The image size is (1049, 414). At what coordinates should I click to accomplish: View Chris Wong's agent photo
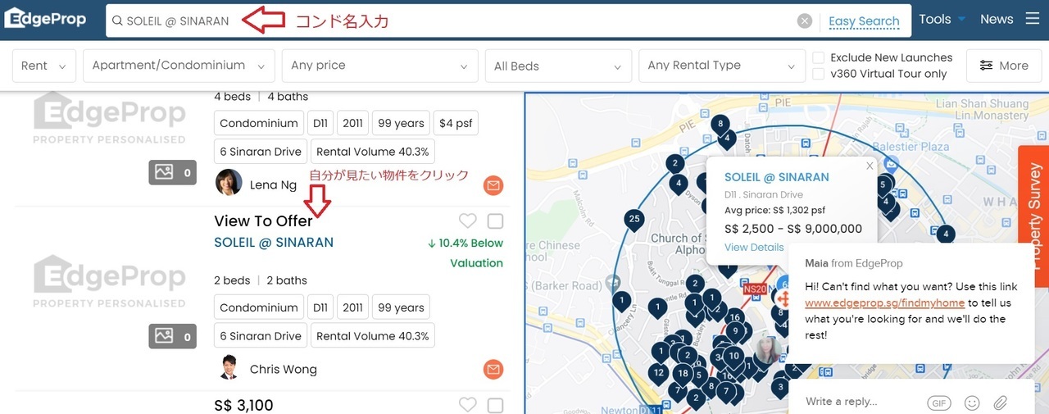[229, 367]
